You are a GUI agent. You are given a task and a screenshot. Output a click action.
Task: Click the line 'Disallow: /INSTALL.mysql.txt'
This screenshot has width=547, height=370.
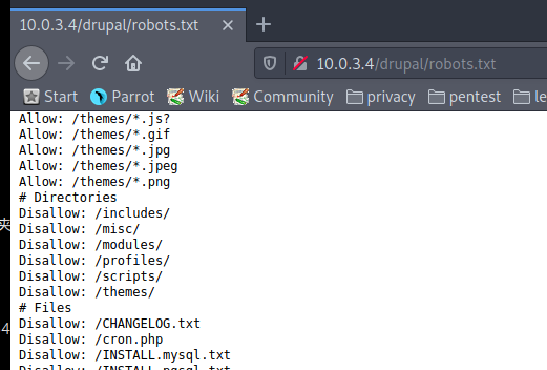click(124, 355)
